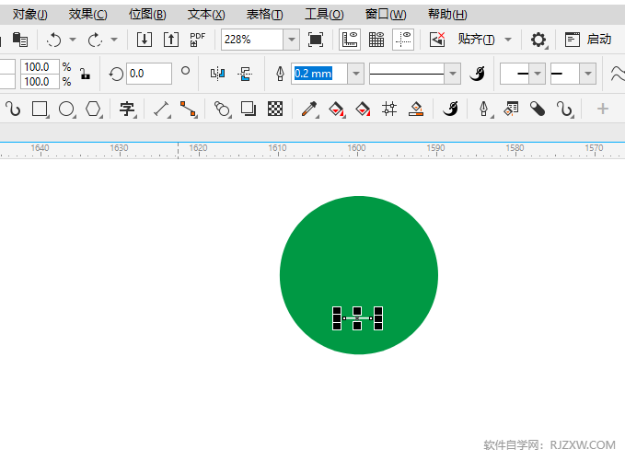Select the Interactive Fill bucket tool
625x461 pixels.
coord(336,109)
